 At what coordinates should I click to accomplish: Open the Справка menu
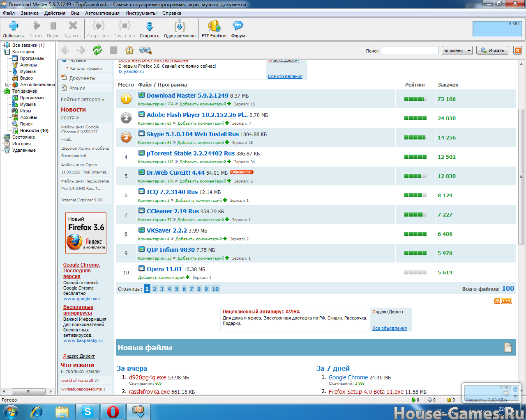point(172,13)
